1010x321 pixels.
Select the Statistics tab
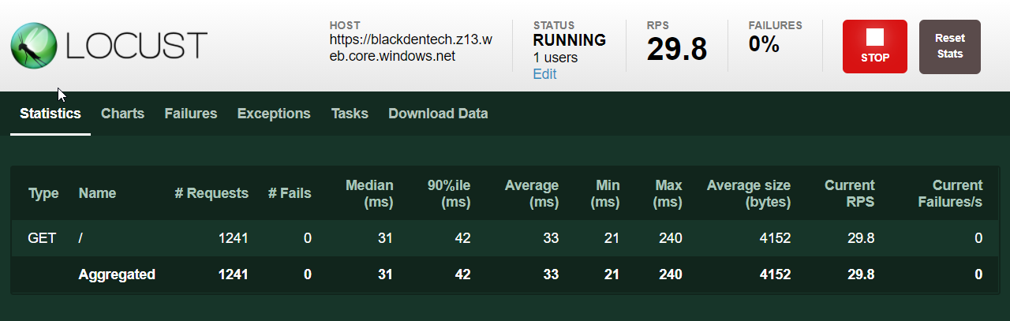coord(50,114)
